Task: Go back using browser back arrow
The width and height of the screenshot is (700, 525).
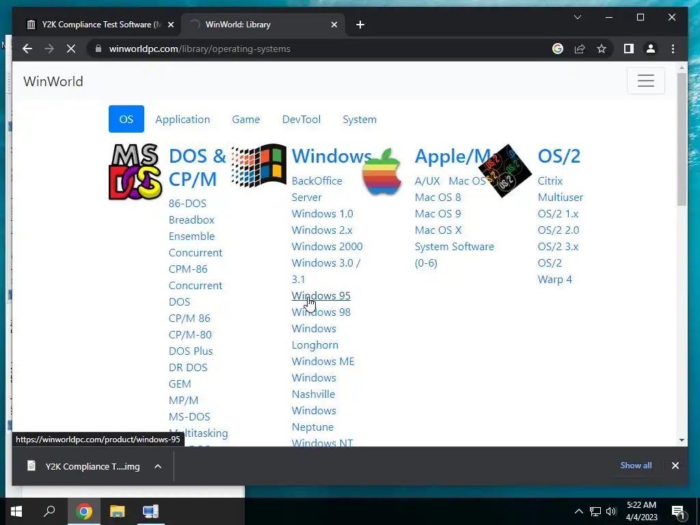Action: point(27,49)
